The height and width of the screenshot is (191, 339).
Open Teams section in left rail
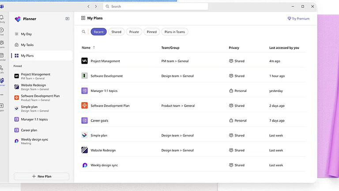pos(2,44)
